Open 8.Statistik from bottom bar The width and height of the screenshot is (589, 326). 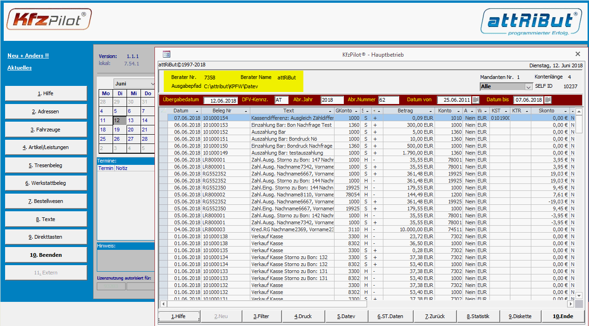478,316
